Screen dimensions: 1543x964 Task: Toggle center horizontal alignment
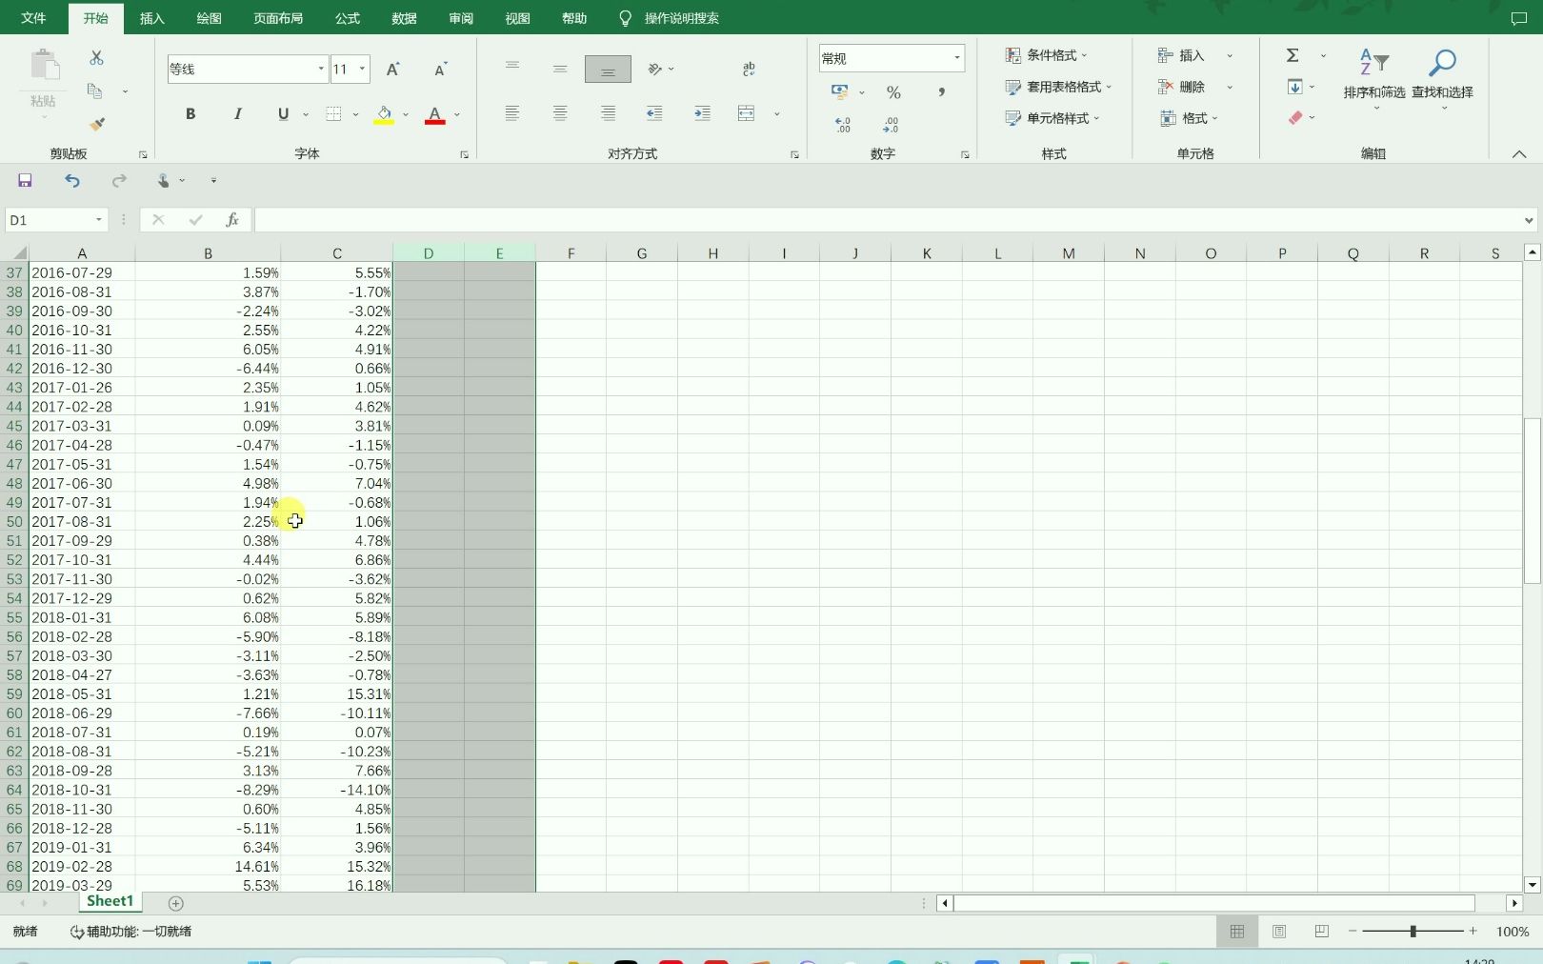[x=560, y=113]
